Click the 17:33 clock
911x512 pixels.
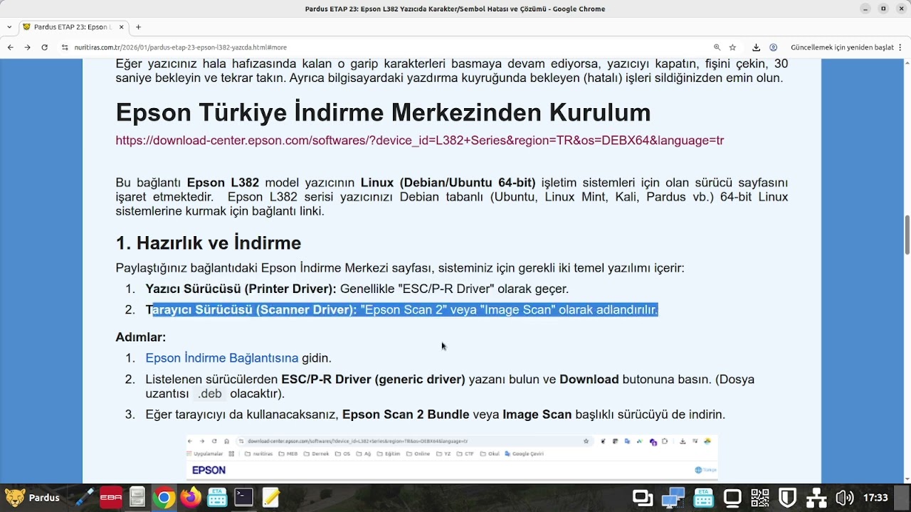[x=875, y=498]
